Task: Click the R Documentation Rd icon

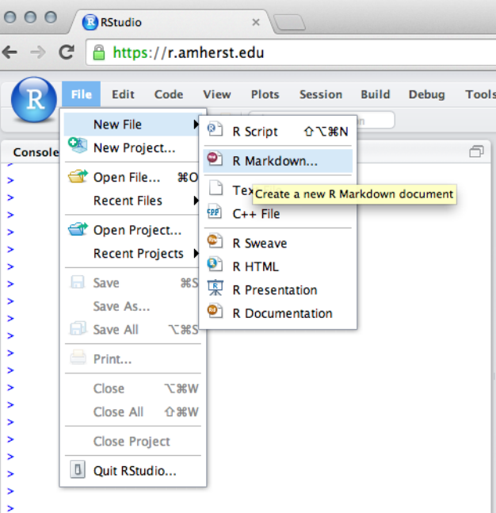Action: pos(215,311)
